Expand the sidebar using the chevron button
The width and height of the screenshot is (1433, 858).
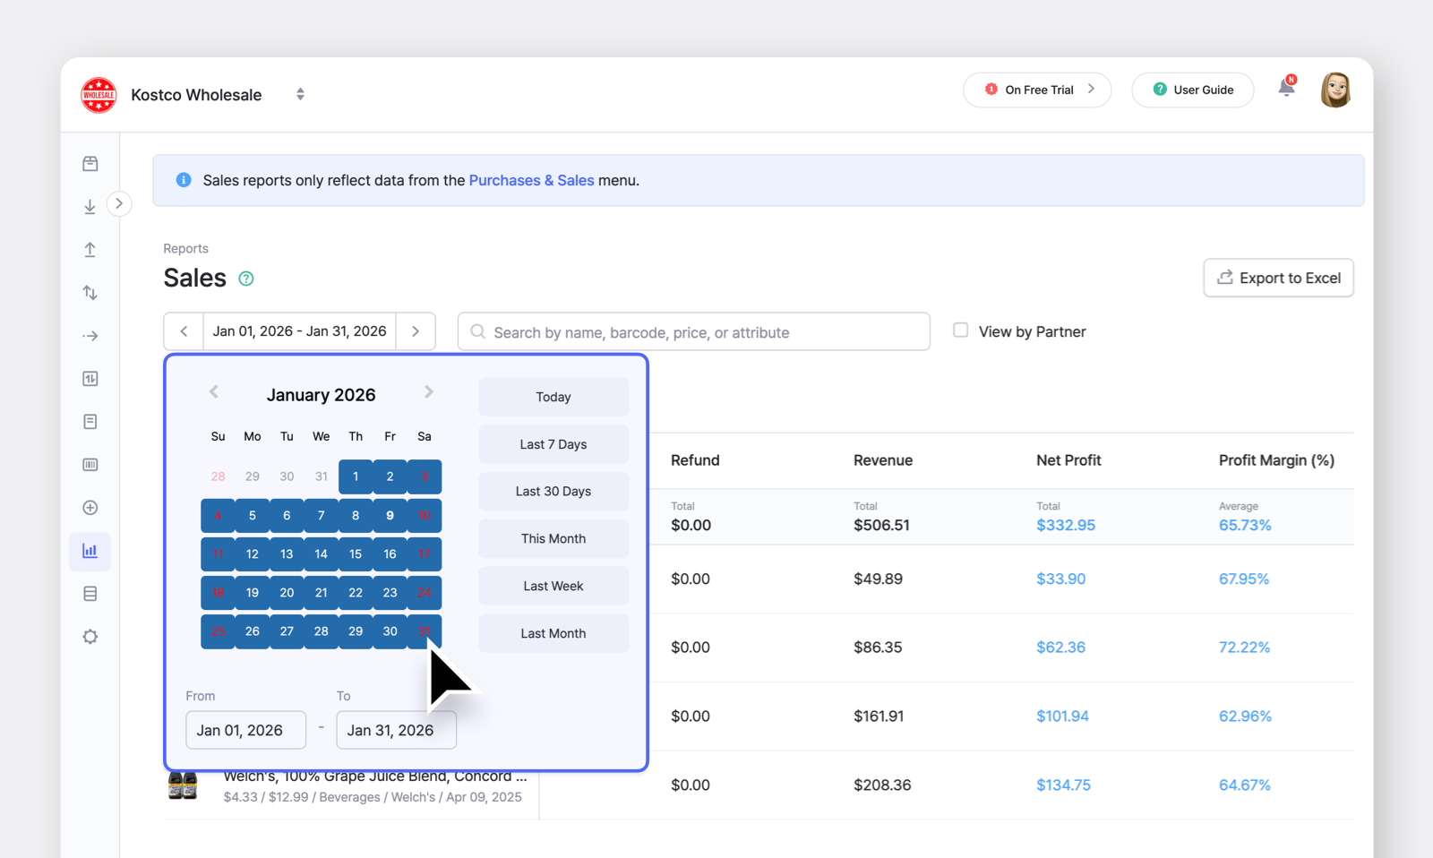(119, 203)
